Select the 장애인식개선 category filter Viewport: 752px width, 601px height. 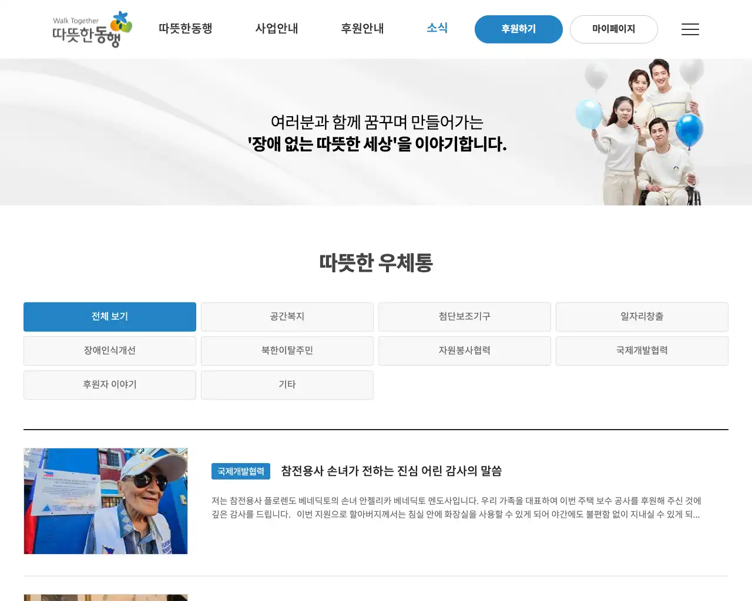[109, 351]
